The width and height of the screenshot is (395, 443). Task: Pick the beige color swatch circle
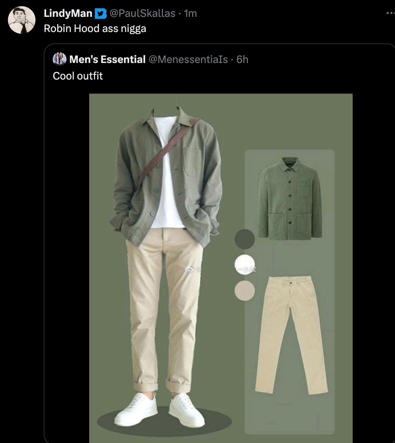[245, 290]
